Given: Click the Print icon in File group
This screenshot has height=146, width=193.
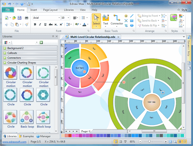Looking at the screenshot, I should pyautogui.click(x=26, y=18).
